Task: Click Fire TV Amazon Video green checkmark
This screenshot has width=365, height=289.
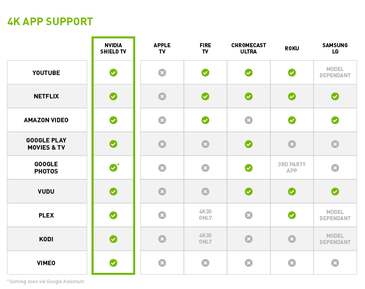Action: click(x=205, y=120)
